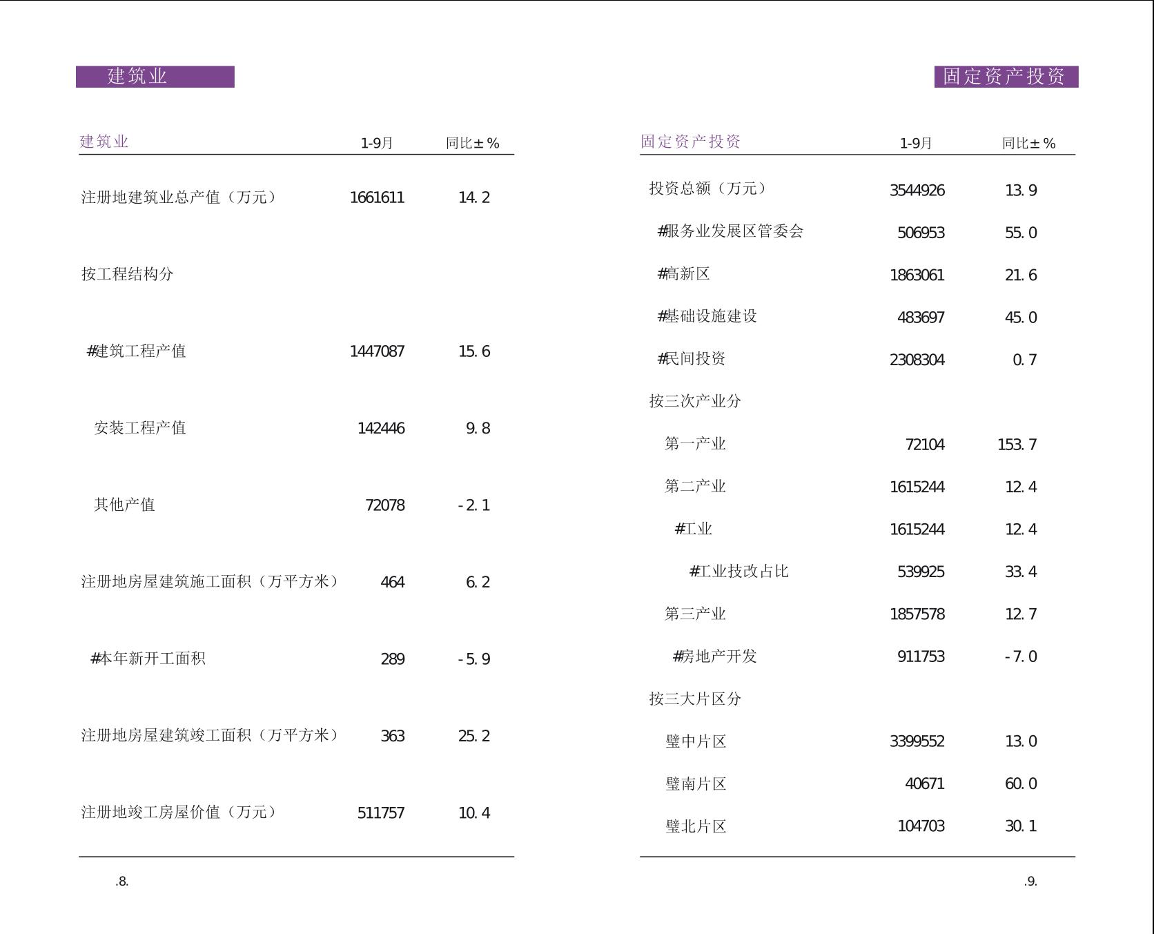Select value 142446
This screenshot has height=934, width=1154.
pyautogui.click(x=381, y=429)
